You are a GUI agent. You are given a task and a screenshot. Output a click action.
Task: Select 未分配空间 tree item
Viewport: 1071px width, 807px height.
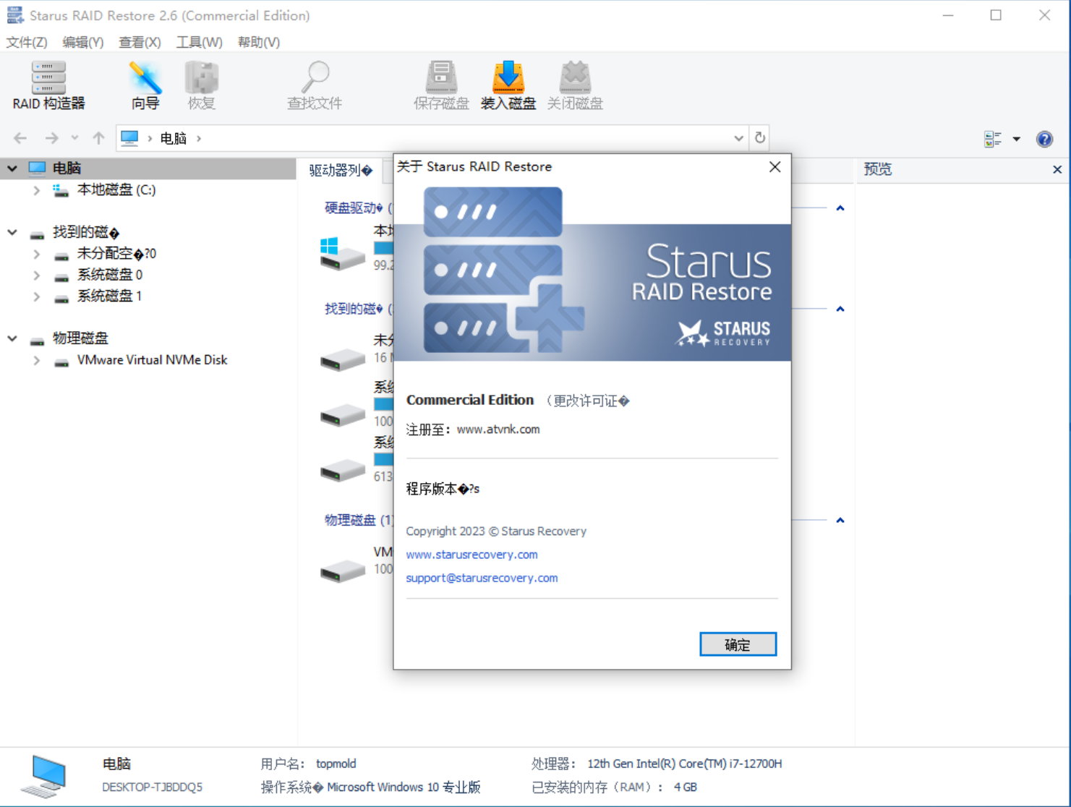(116, 254)
